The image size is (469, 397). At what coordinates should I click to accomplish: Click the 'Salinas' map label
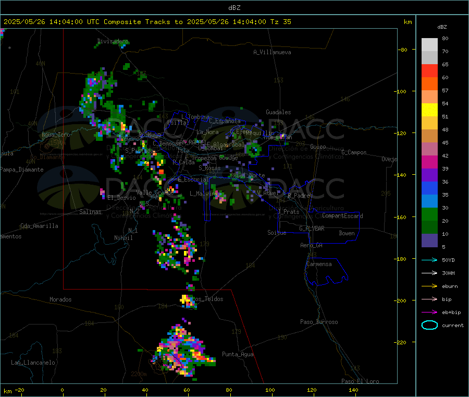tap(90, 212)
